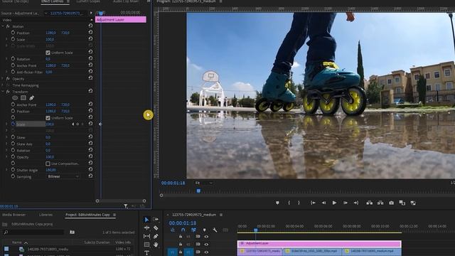Collapse the Transform effect group
455x256 pixels.
point(3,92)
